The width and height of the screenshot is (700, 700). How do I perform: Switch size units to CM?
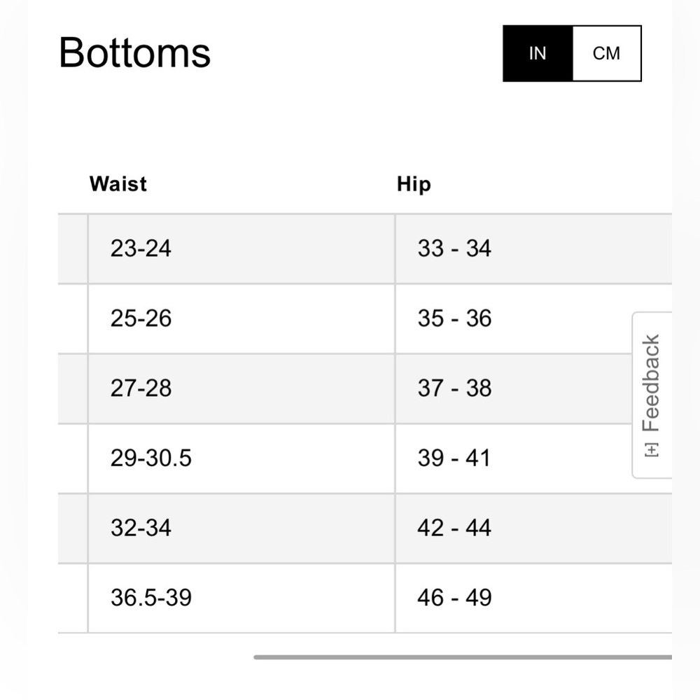coord(606,54)
